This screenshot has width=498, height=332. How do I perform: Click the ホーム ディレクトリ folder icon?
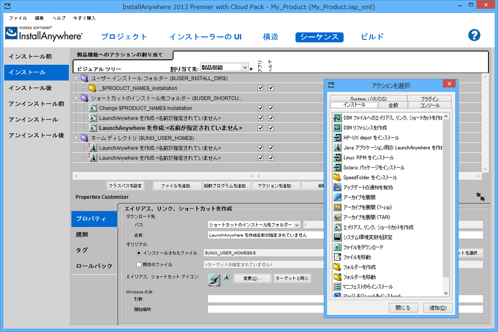(x=85, y=138)
